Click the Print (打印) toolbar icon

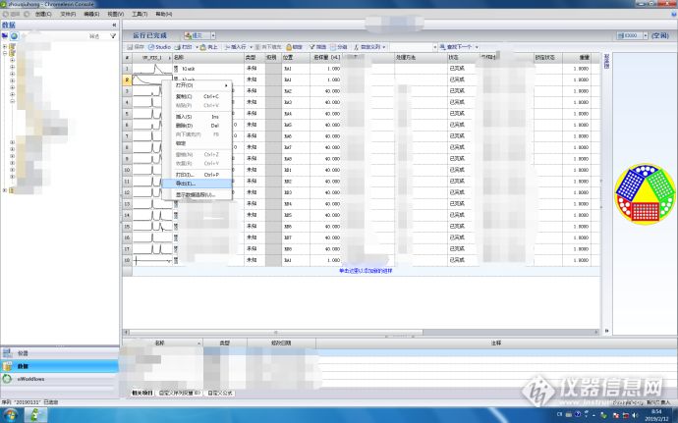pos(184,47)
